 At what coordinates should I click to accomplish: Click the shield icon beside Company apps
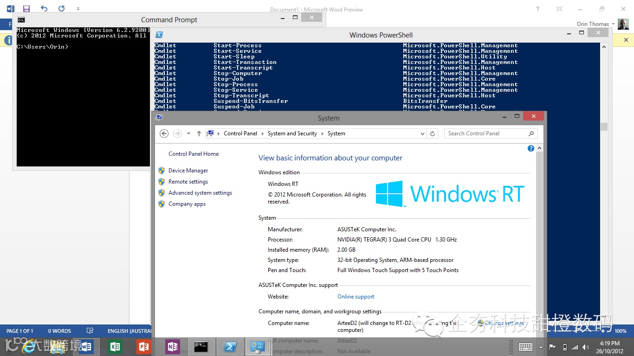(162, 204)
